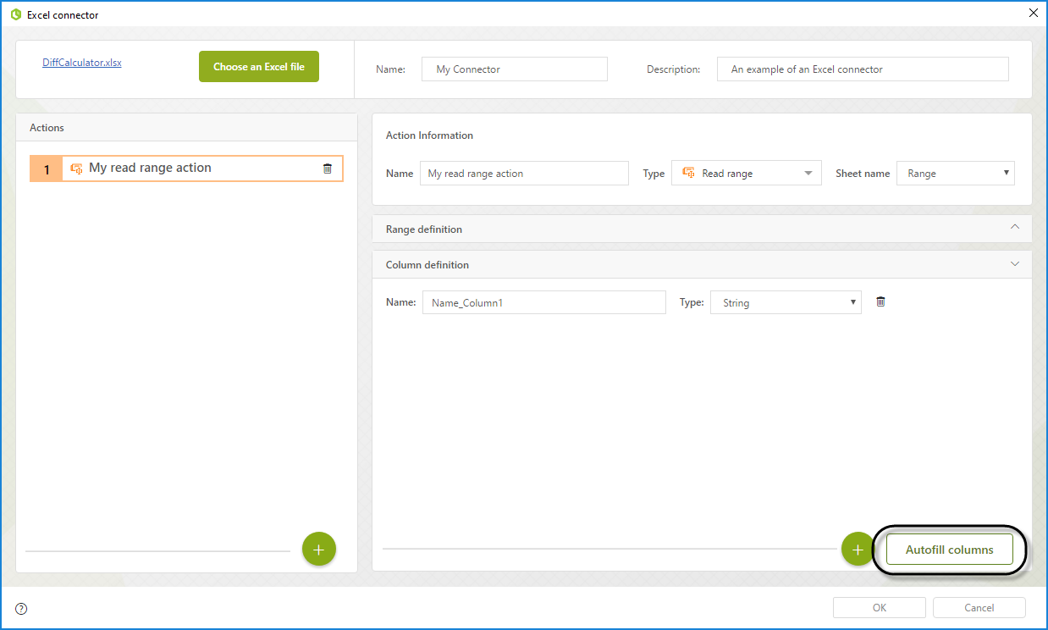Close the Excel connector dialog

(1033, 13)
